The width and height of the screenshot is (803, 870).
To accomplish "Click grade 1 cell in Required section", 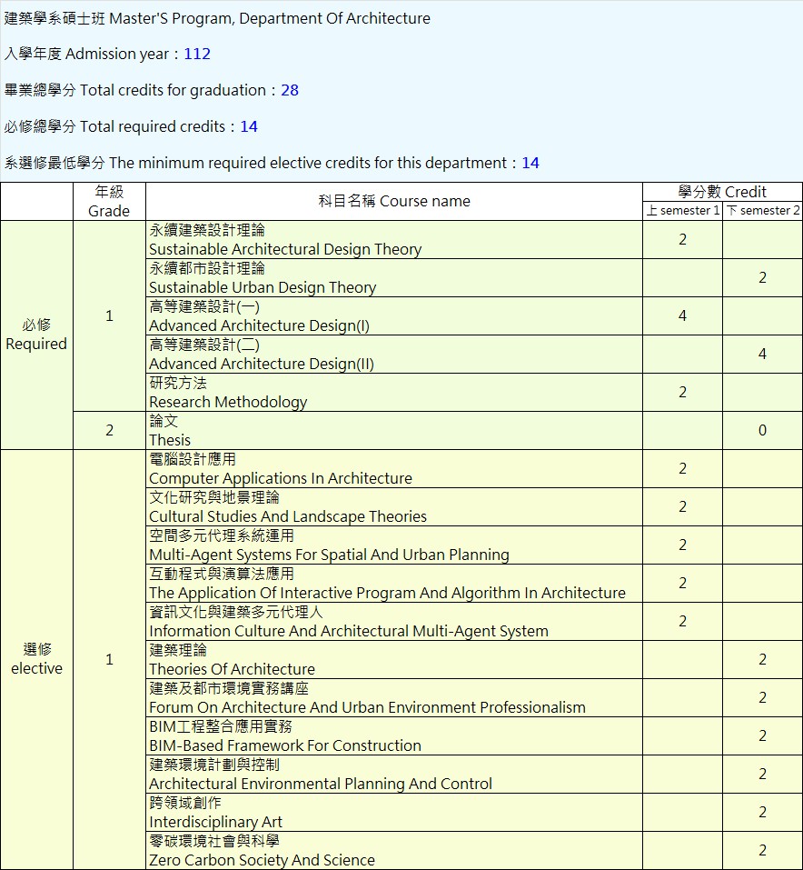I will click(109, 316).
